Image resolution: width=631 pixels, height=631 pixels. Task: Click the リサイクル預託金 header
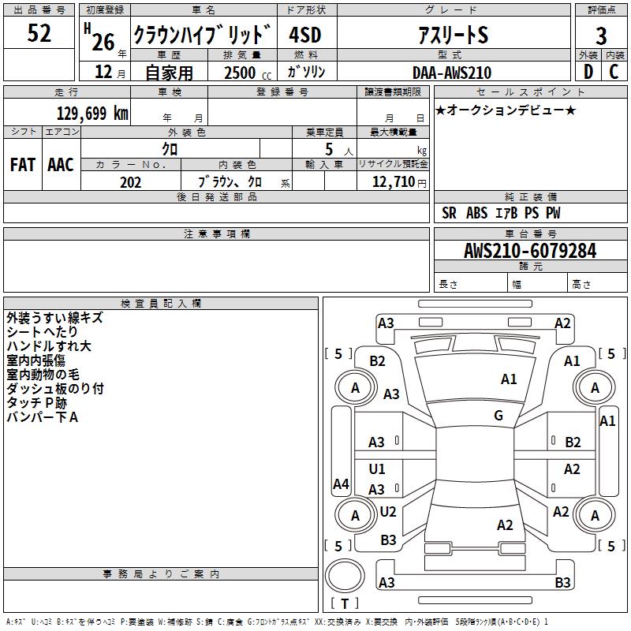click(393, 164)
